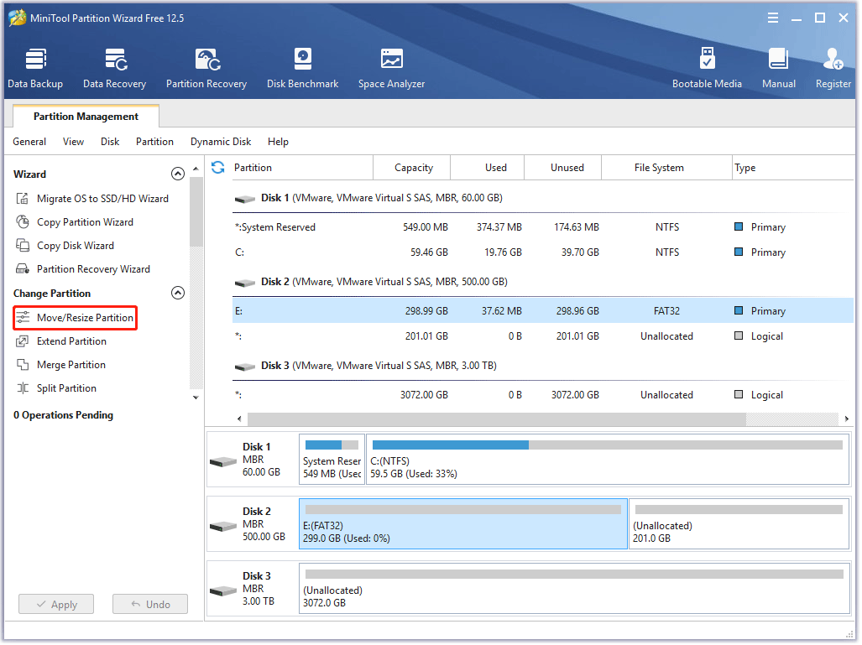Image resolution: width=862 pixels, height=645 pixels.
Task: Open the View menu
Action: pyautogui.click(x=74, y=142)
